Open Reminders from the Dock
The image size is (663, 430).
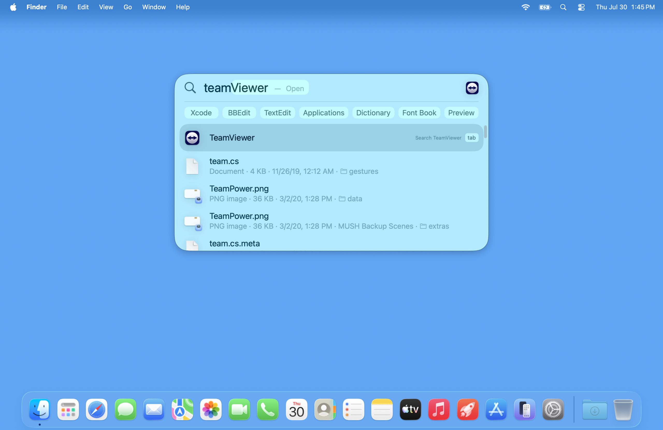tap(354, 409)
